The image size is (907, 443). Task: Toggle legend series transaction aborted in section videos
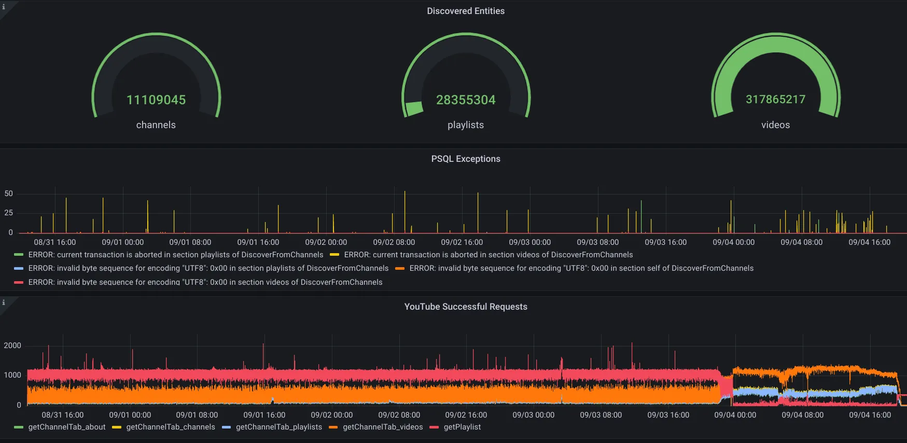[x=489, y=255]
